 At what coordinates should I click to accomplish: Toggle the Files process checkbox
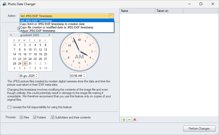[x=21, y=117]
